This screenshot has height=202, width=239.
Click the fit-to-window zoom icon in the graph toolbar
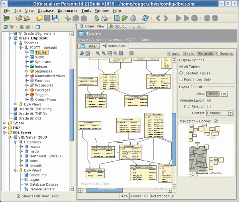point(110,53)
